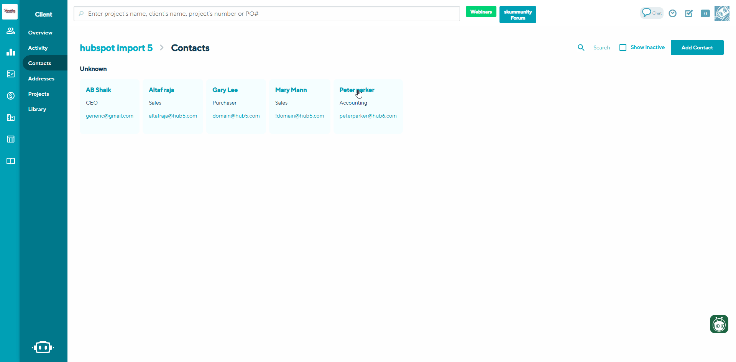The height and width of the screenshot is (362, 736).
Task: Enable the Show Inactive checkbox
Action: click(x=623, y=47)
